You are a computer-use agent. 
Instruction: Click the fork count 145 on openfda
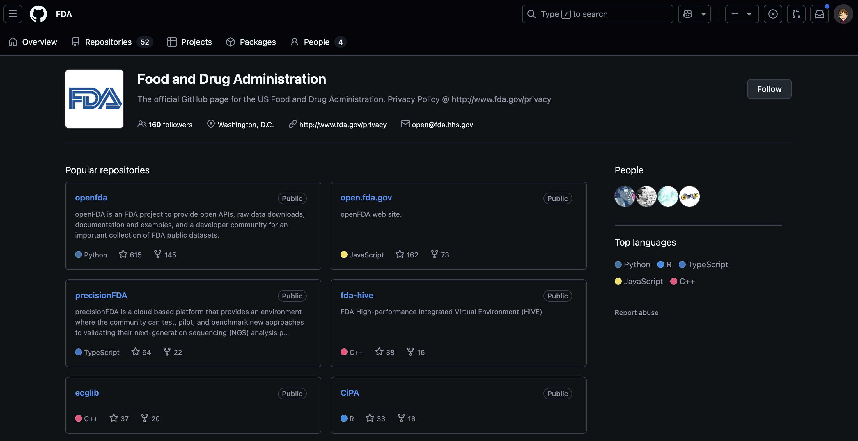(165, 255)
